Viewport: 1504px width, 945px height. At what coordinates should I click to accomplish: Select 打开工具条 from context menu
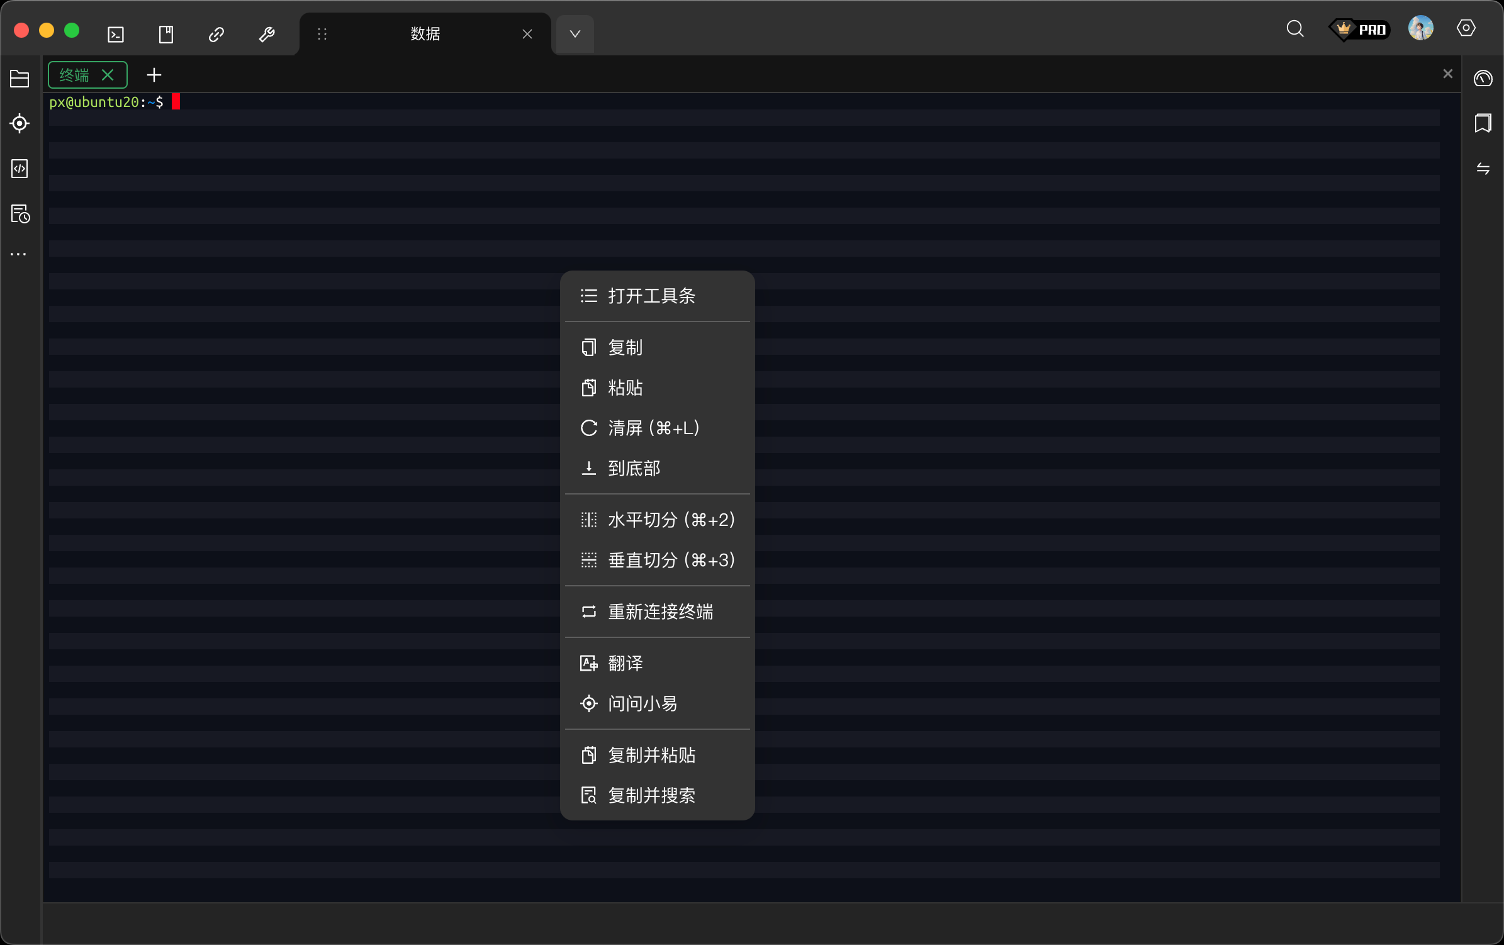(x=651, y=296)
